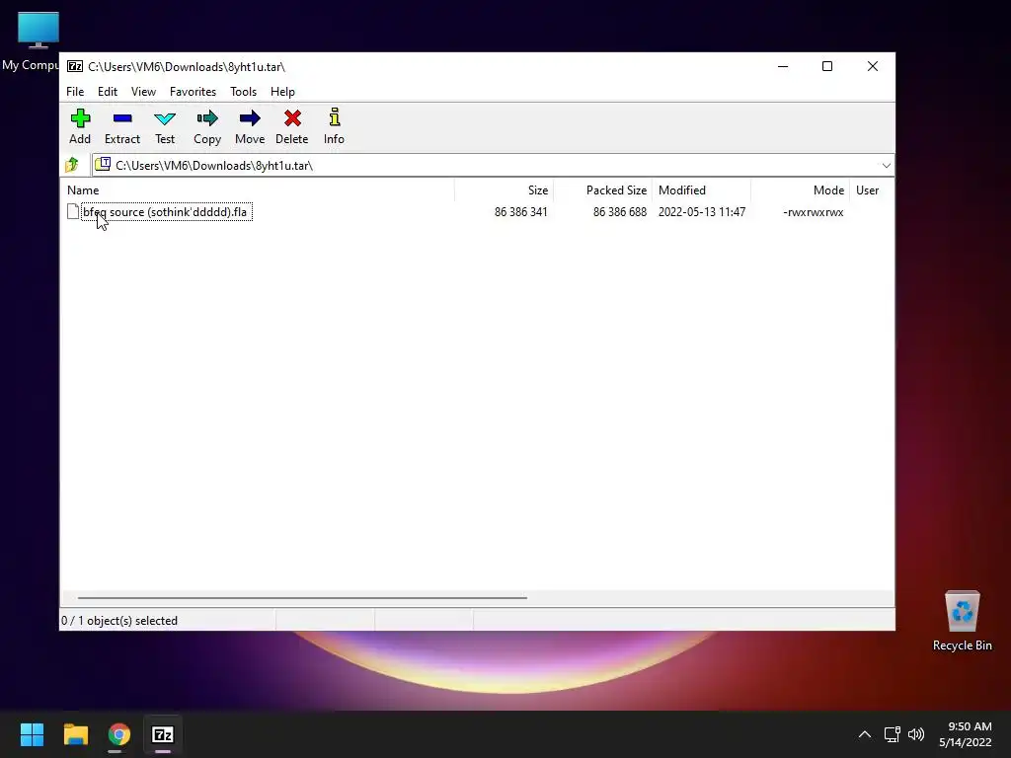The image size is (1011, 758).
Task: Click the 7z icon in title bar
Action: 75,66
